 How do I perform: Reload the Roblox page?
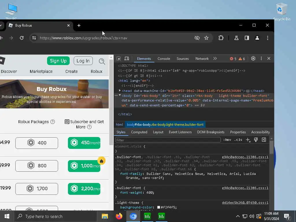tap(22, 38)
